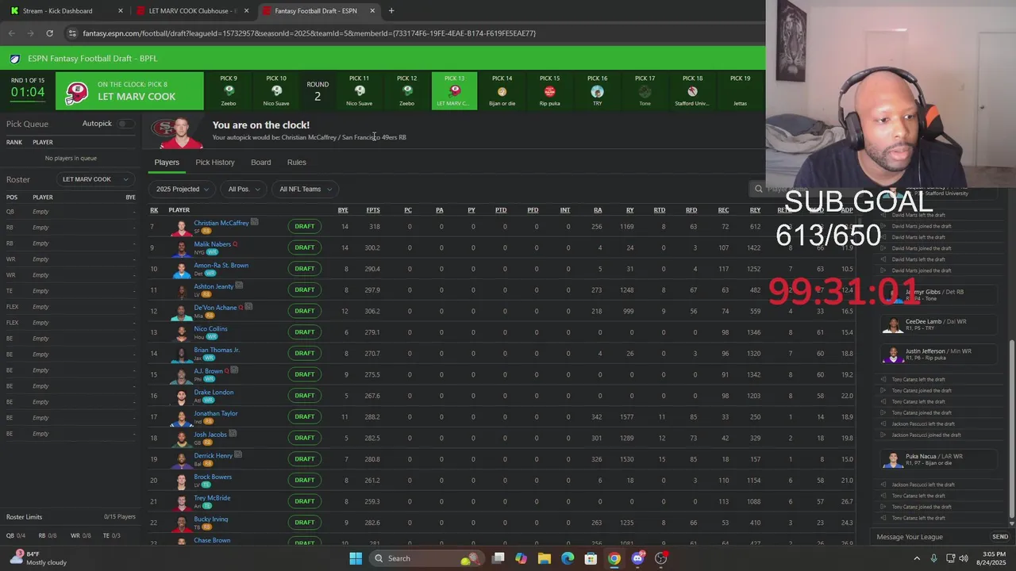Open Microsoft Store from the taskbar
1016x571 pixels.
click(x=591, y=558)
